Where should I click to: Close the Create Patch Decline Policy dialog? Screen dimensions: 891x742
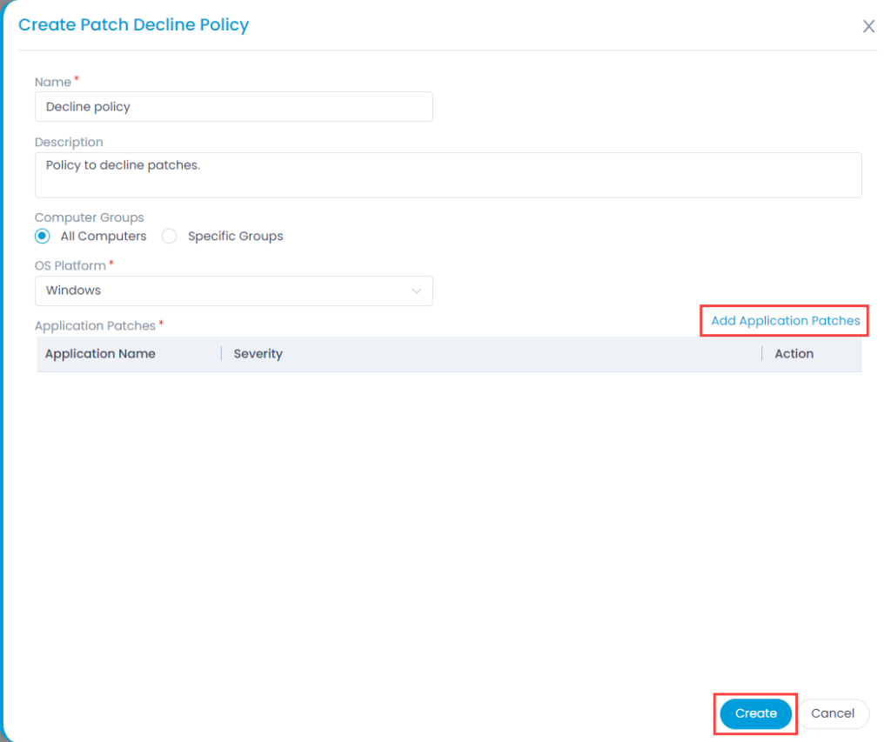(868, 26)
